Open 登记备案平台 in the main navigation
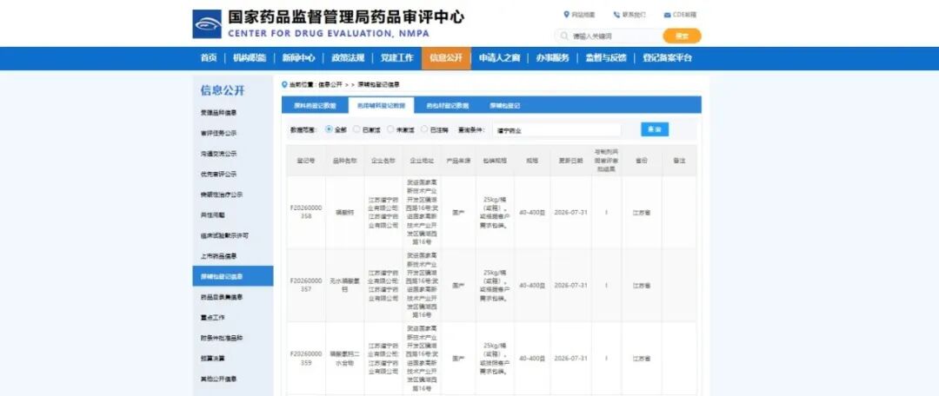This screenshot has width=939, height=396. coord(667,58)
